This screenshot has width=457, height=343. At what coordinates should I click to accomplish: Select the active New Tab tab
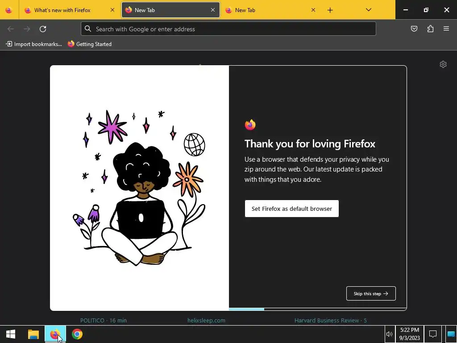pyautogui.click(x=170, y=10)
